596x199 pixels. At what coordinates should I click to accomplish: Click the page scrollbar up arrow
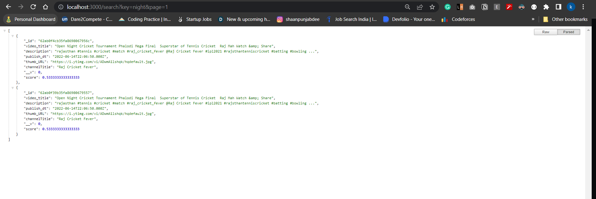588,30
